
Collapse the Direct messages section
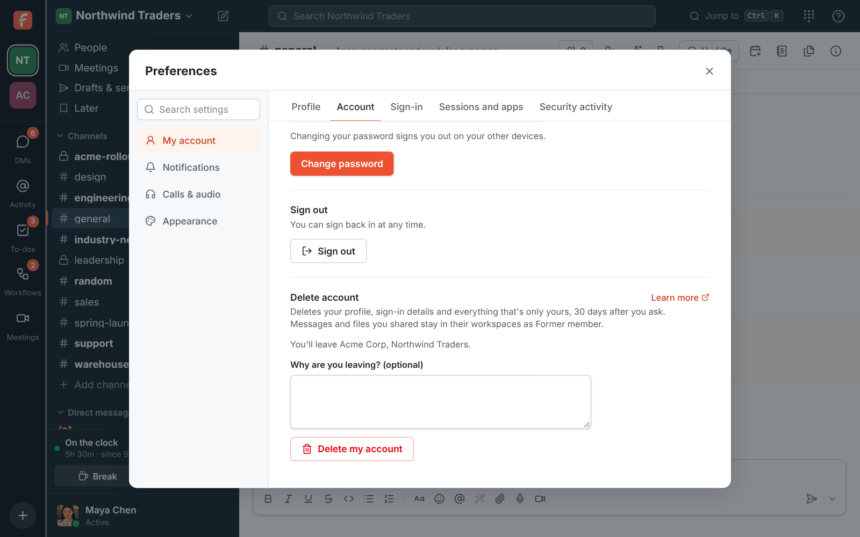(x=93, y=412)
